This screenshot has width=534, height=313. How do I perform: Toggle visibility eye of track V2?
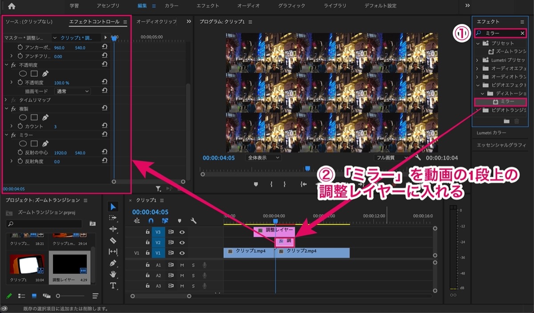[x=182, y=242]
